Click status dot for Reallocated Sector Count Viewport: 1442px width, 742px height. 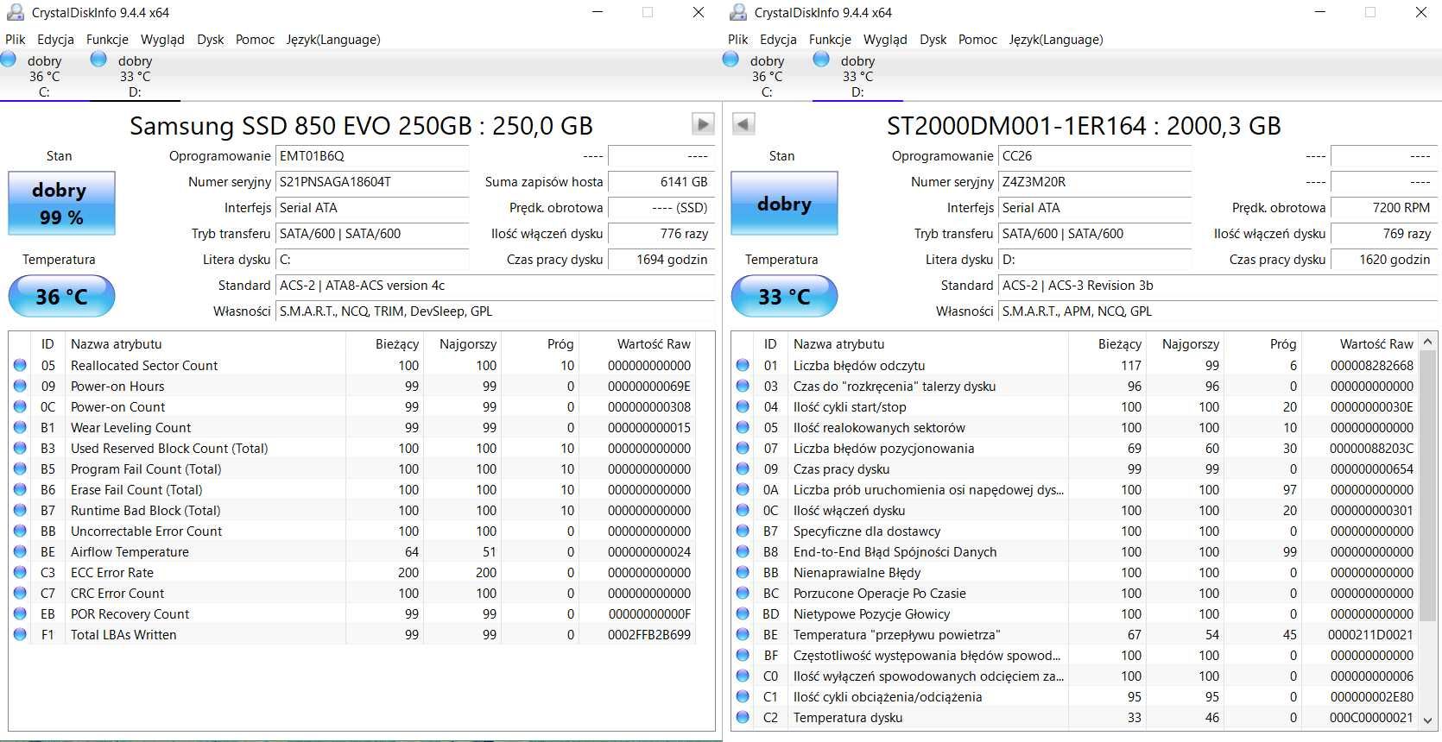(x=20, y=365)
